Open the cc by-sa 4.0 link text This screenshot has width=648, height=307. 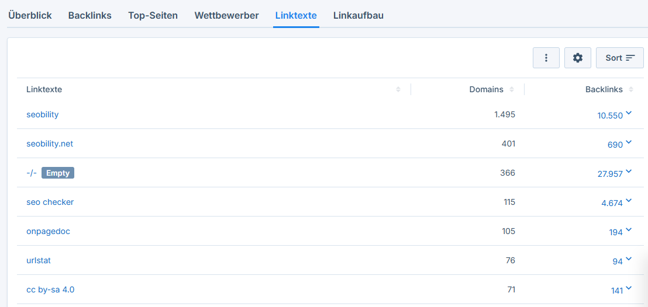50,289
